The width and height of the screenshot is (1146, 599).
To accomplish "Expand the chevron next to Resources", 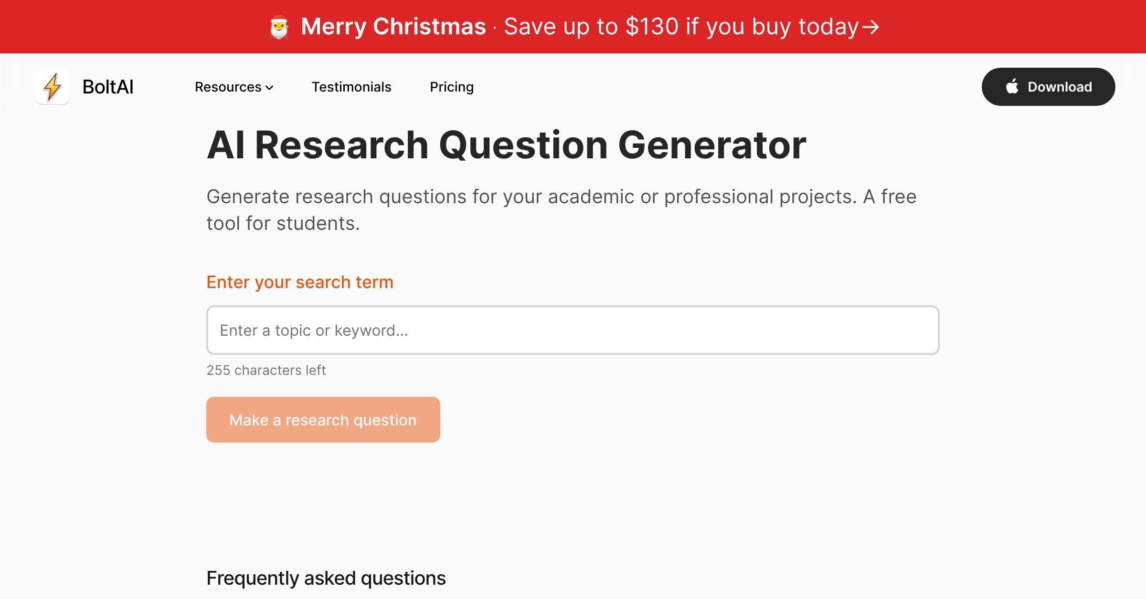I will click(270, 88).
